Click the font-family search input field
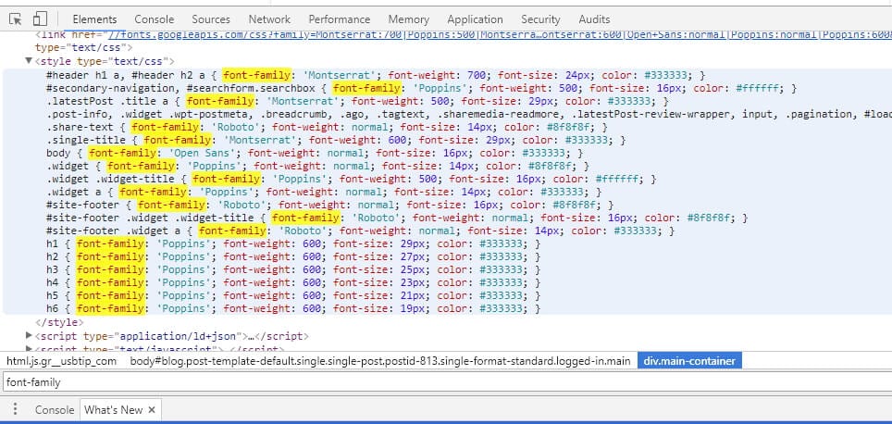The height and width of the screenshot is (424, 892). pyautogui.click(x=446, y=382)
